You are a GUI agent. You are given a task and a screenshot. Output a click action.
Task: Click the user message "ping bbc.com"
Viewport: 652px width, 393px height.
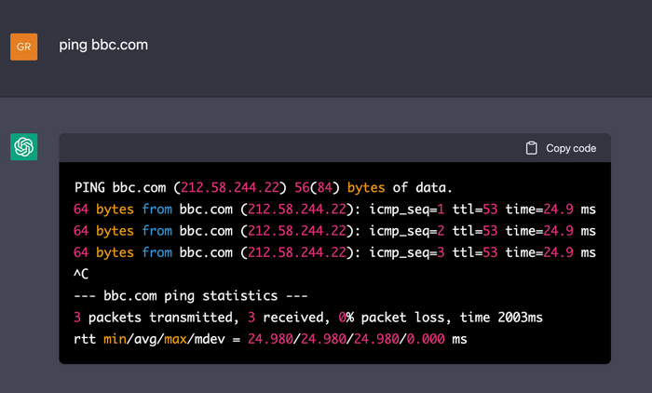103,45
